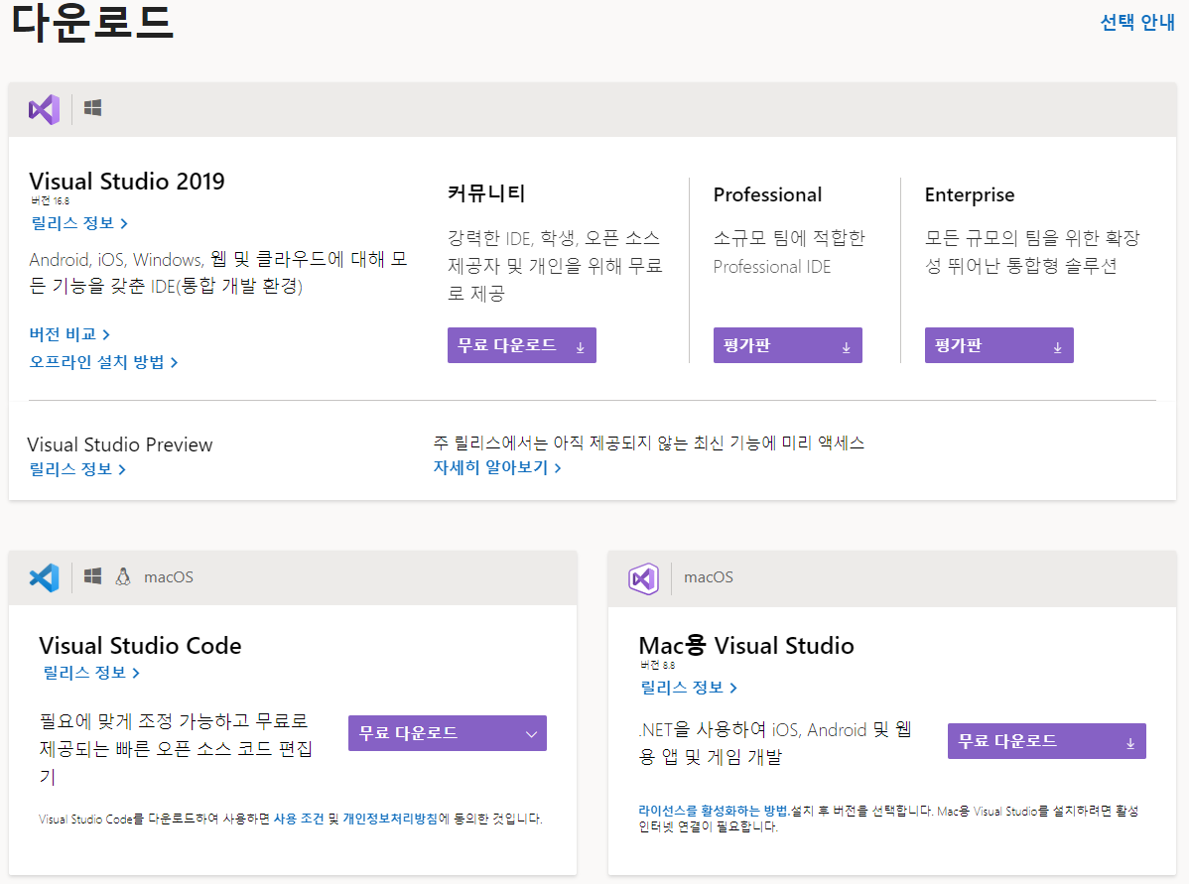Screen dimensions: 1189x884
Task: Open the 개인정보처리방침 link
Action: (x=390, y=819)
